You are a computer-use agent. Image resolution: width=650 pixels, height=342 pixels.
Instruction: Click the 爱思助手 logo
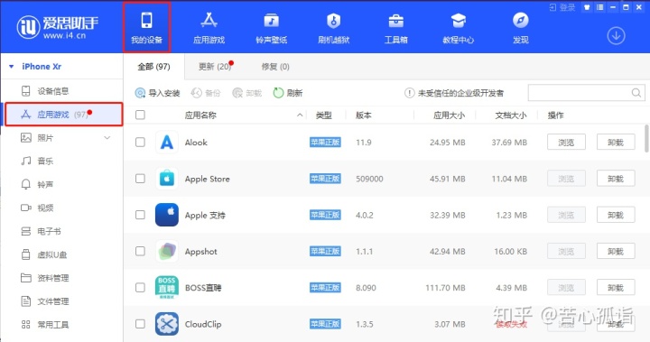click(57, 27)
